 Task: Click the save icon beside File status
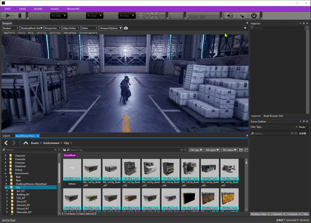(241, 150)
